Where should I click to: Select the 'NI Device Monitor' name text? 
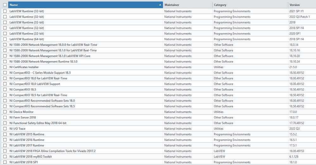pyautogui.click(x=22, y=112)
